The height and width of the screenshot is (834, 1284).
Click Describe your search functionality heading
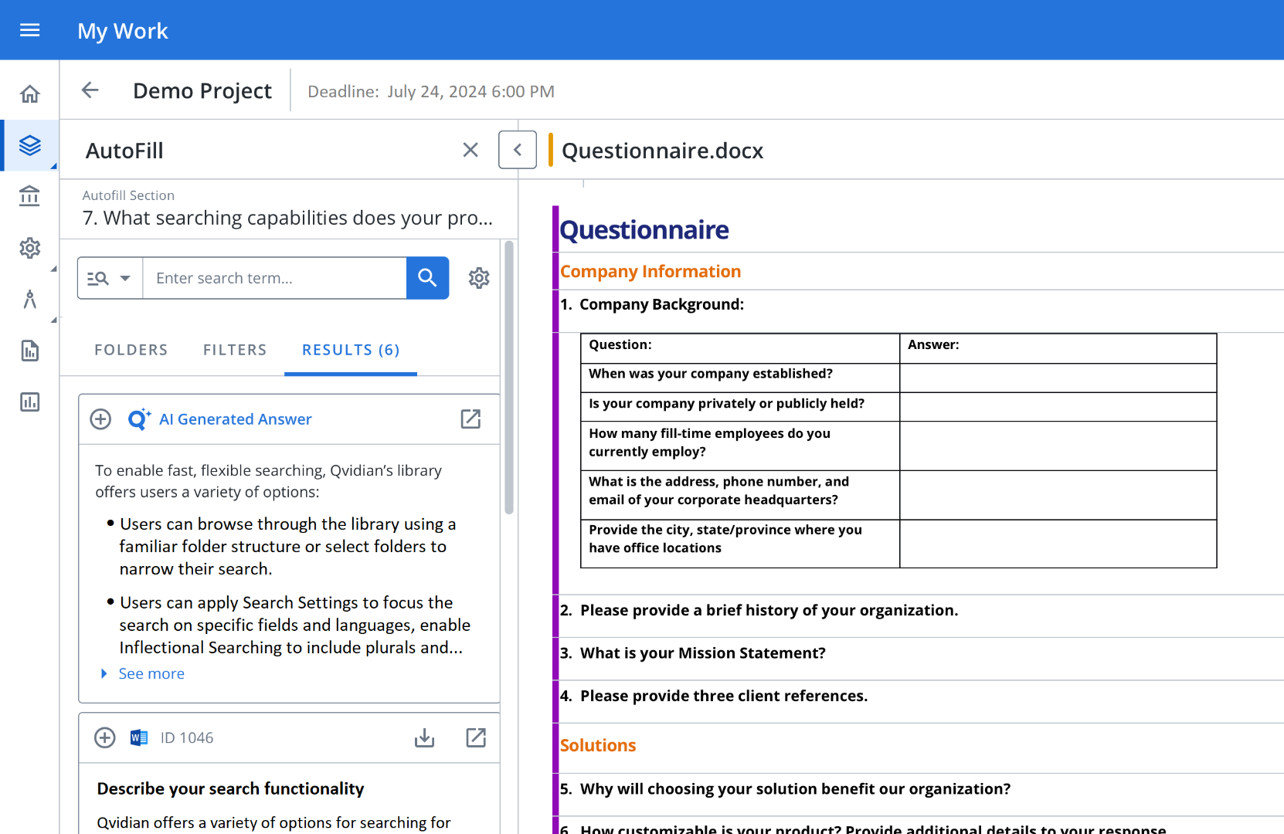(x=230, y=788)
